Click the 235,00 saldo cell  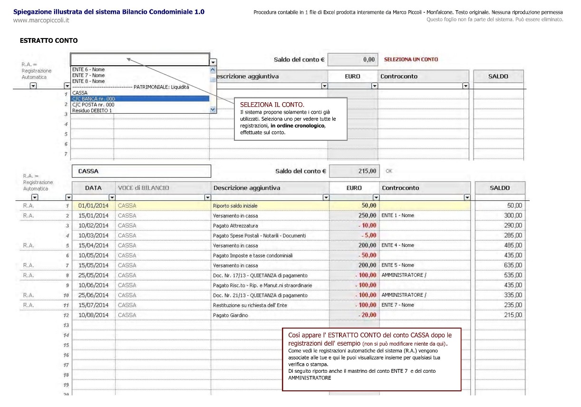tap(500, 305)
